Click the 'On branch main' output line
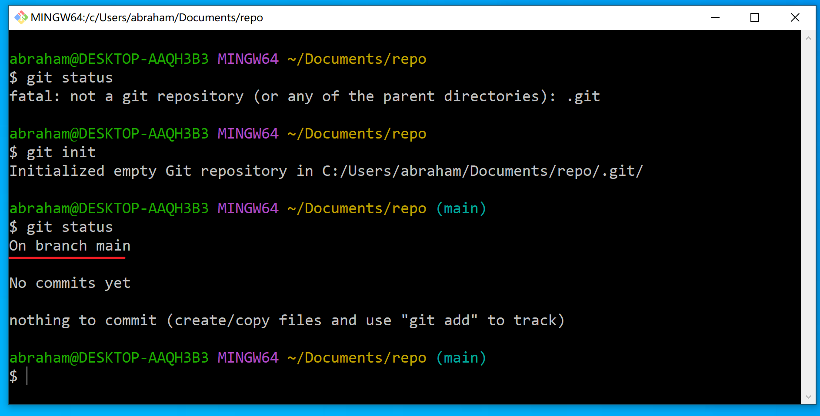This screenshot has height=416, width=820. 70,245
